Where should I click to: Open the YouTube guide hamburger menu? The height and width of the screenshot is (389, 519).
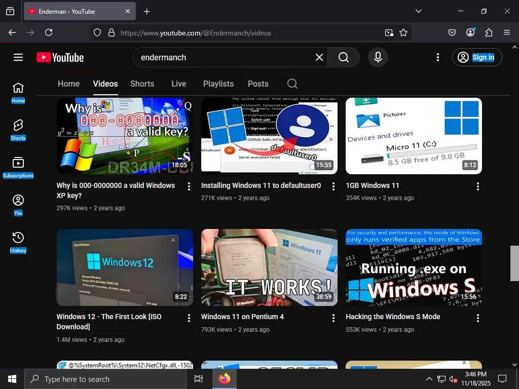tap(18, 57)
